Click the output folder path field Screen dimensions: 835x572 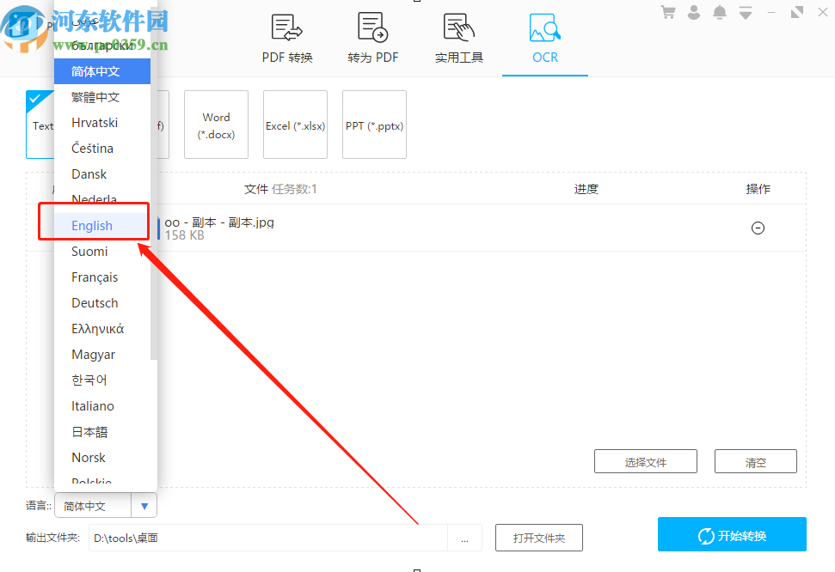point(267,538)
